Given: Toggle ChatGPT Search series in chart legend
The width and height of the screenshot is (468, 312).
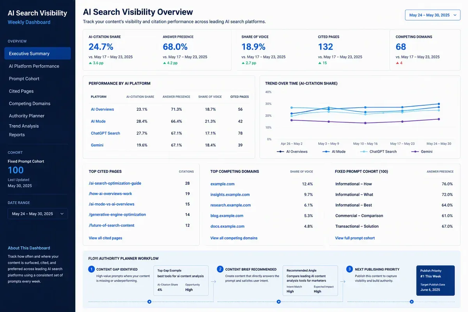Looking at the screenshot, I should click(379, 151).
